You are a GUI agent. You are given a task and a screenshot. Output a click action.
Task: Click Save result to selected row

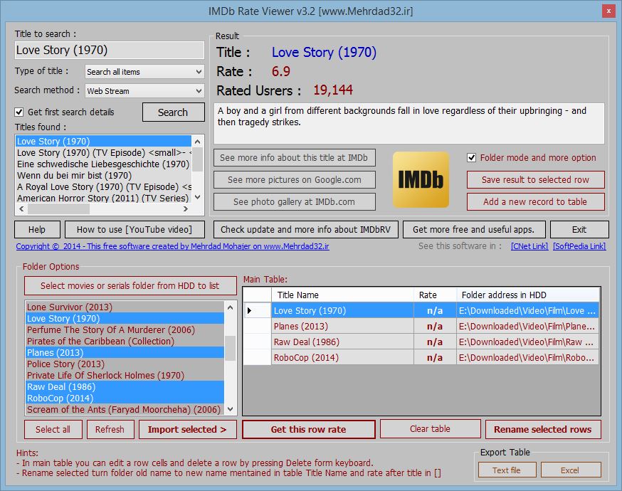click(x=535, y=179)
